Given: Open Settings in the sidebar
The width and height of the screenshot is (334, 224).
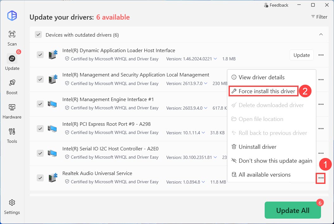Looking at the screenshot, I should [12, 207].
